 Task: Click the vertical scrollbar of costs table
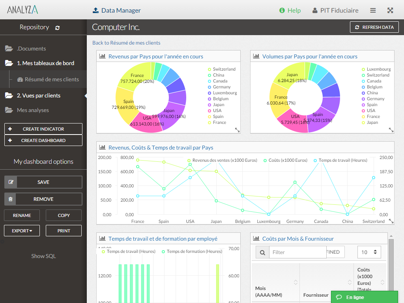tap(391, 268)
